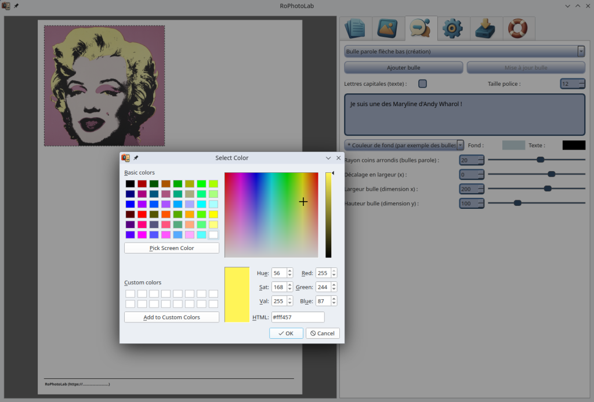Click the black Texte color swatch

click(573, 145)
